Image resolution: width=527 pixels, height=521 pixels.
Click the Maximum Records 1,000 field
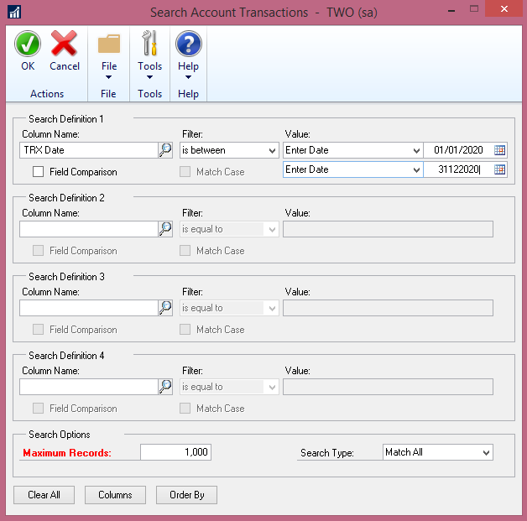[175, 452]
